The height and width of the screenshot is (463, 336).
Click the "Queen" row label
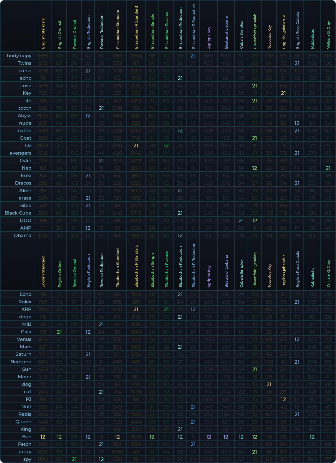pyautogui.click(x=23, y=422)
